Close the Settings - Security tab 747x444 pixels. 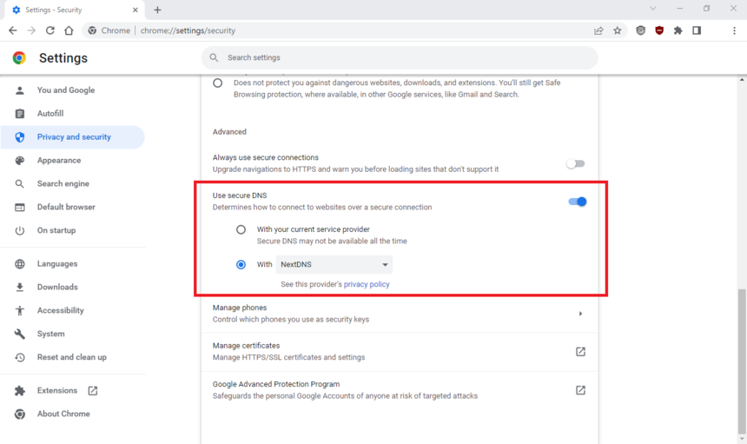click(136, 10)
